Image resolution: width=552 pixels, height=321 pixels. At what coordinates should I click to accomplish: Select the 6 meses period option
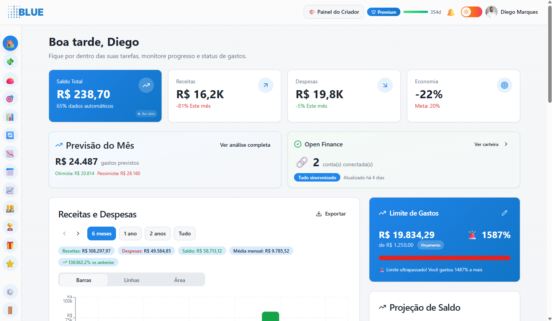point(101,233)
